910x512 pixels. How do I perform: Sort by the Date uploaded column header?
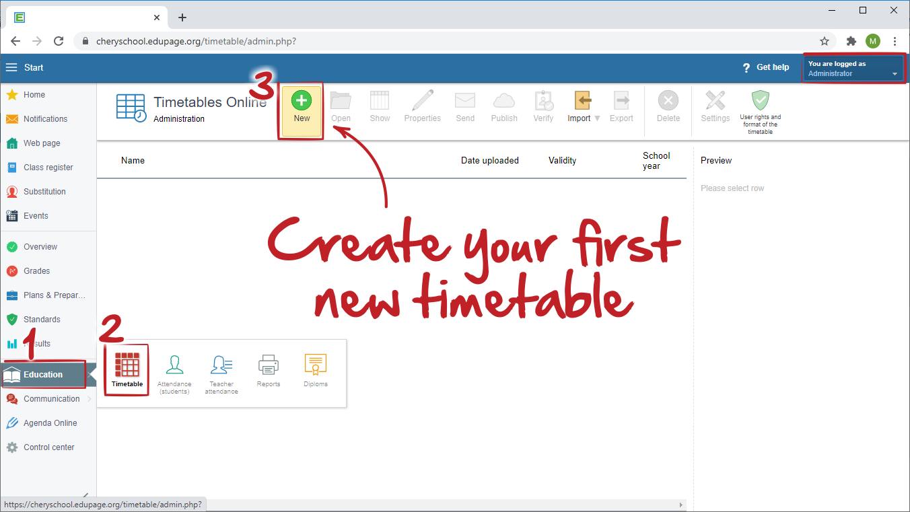click(x=489, y=160)
